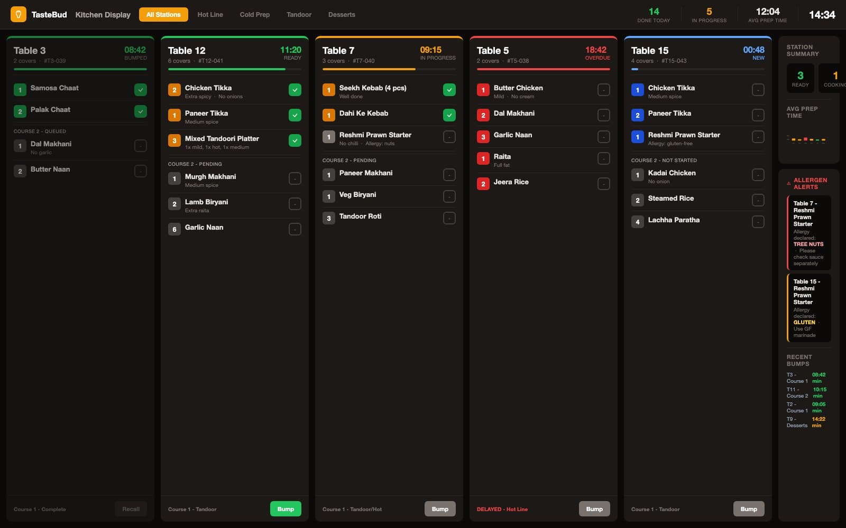Screen dimensions: 846x528
Task: Click quantity badge beside Tandoor Roti
Action: coord(329,218)
